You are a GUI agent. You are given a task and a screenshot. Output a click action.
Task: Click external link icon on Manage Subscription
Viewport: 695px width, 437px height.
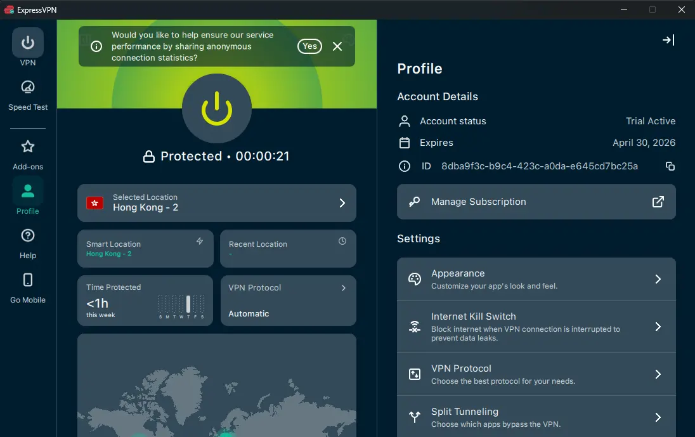point(658,202)
